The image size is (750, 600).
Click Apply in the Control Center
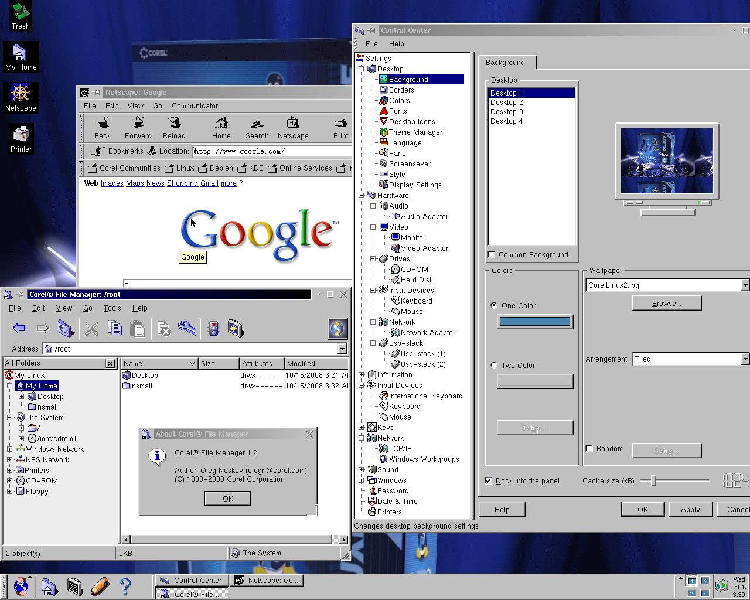pos(691,509)
